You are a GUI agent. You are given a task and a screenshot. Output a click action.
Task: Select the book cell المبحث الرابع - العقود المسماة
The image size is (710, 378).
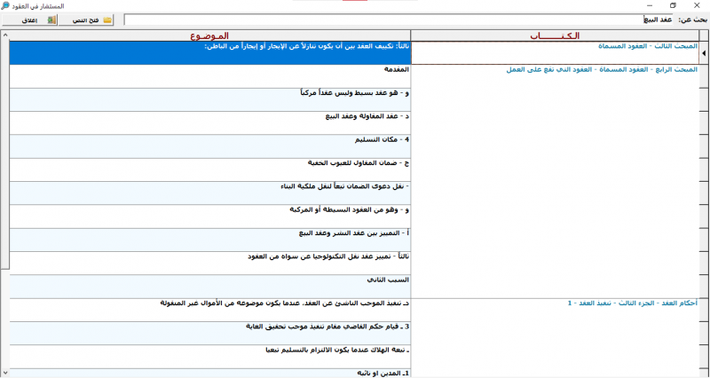coord(555,181)
